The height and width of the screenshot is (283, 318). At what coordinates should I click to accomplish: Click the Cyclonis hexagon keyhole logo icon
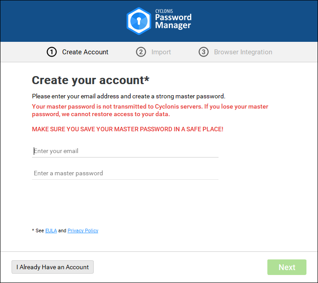[x=139, y=21]
